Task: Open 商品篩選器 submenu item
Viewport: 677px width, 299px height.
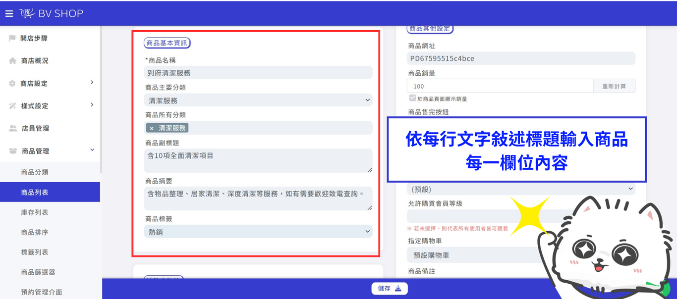Action: pos(38,272)
